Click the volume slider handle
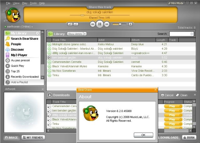The width and height of the screenshot is (200, 143). (x=120, y=24)
